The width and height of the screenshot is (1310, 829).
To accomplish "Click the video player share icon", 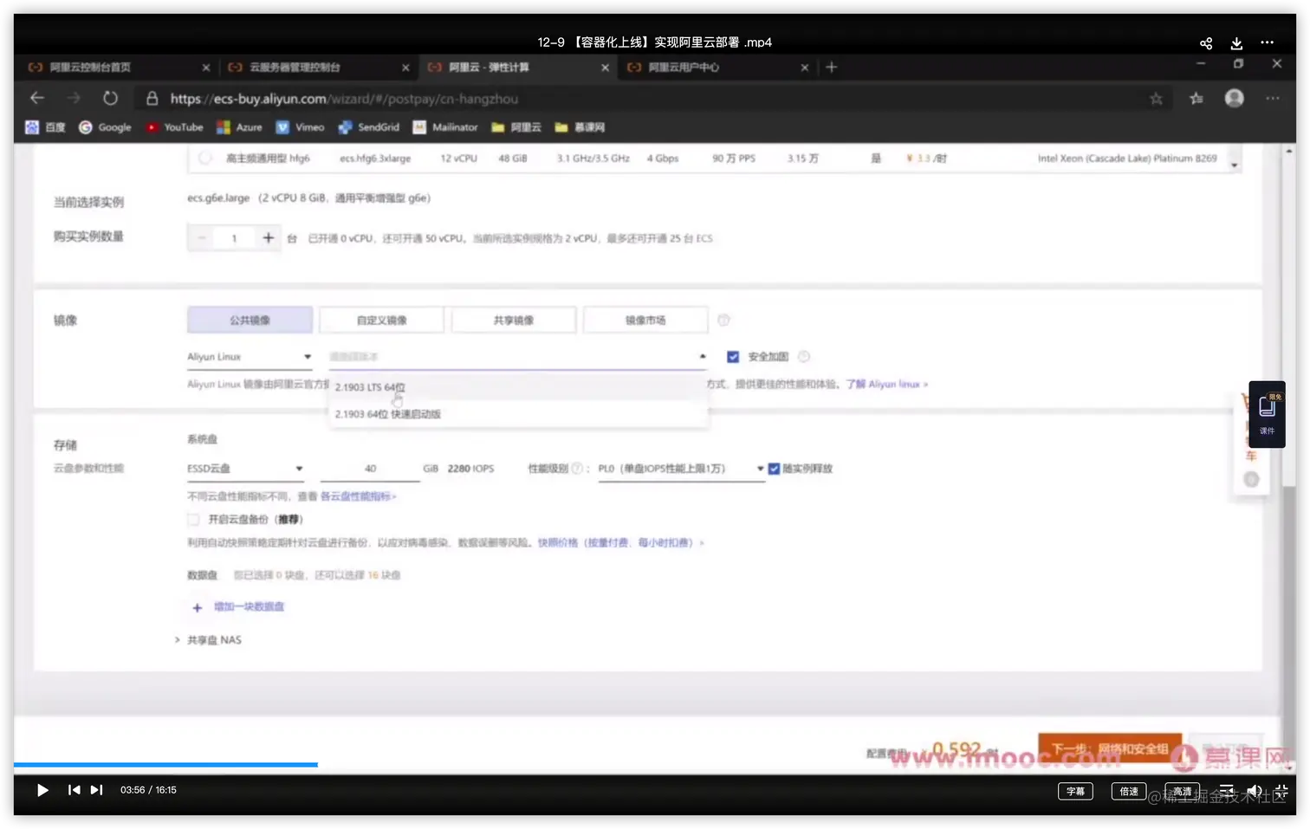I will pos(1205,42).
